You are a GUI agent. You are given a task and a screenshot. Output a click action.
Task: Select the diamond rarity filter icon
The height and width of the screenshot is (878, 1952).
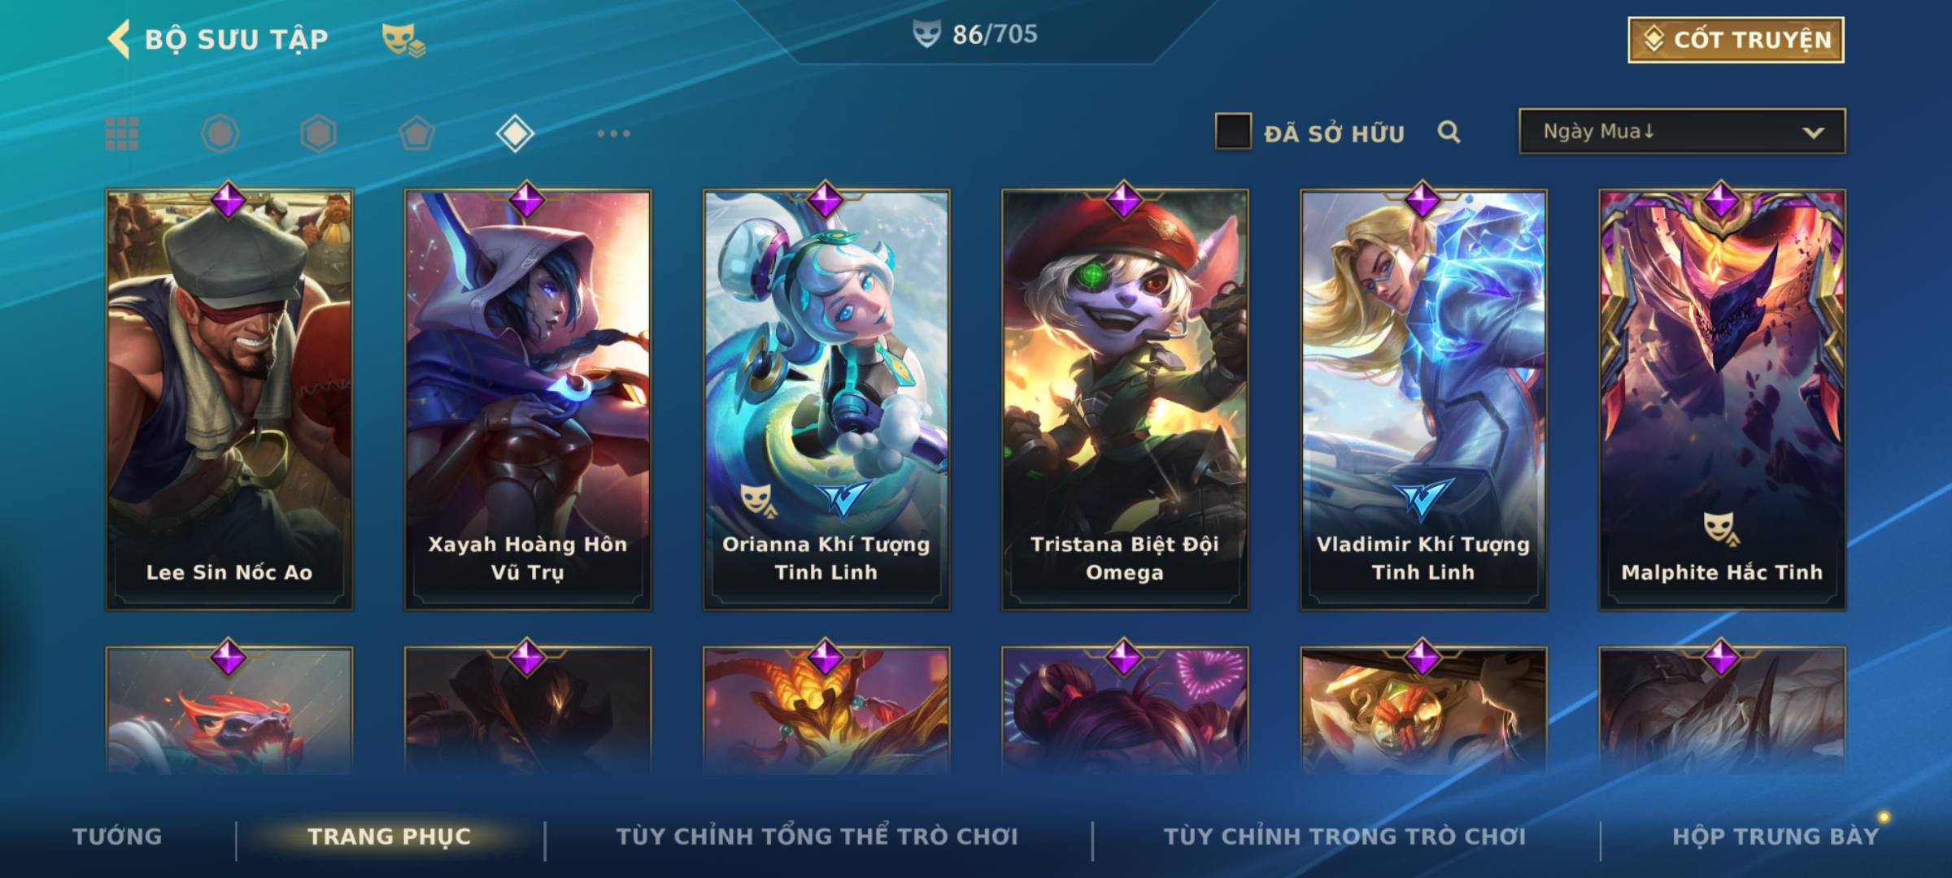tap(515, 133)
